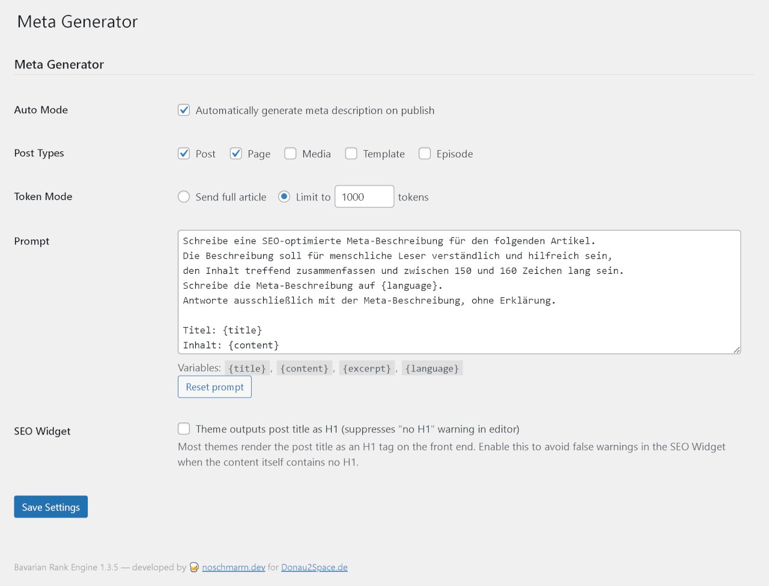The image size is (769, 586).
Task: Check the theme H1 suppression option
Action: click(183, 429)
